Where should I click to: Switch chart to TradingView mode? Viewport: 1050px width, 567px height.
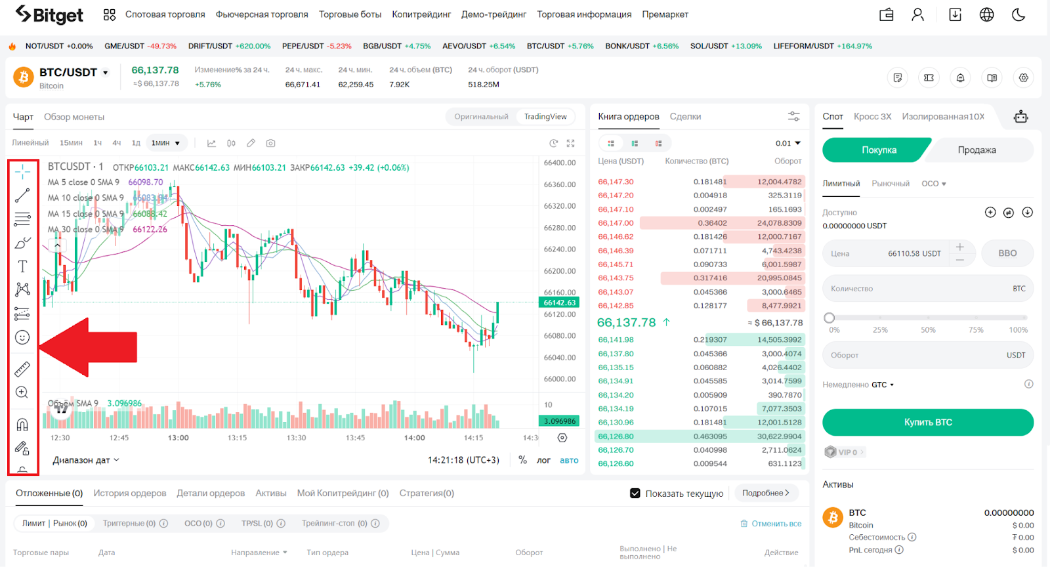pos(545,117)
